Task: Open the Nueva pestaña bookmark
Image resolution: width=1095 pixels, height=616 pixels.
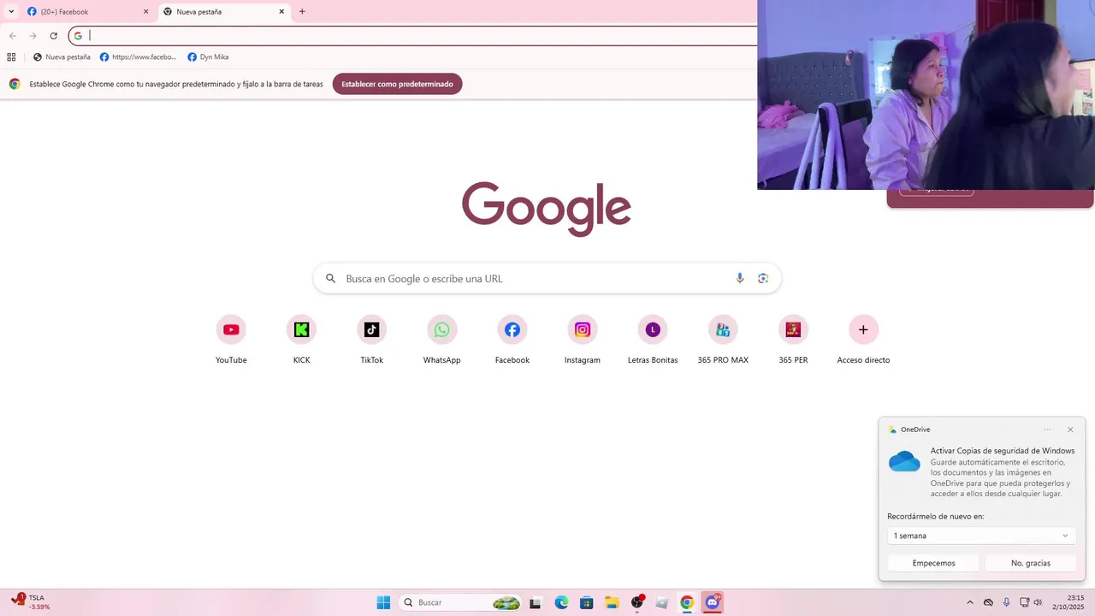Action: tap(62, 57)
